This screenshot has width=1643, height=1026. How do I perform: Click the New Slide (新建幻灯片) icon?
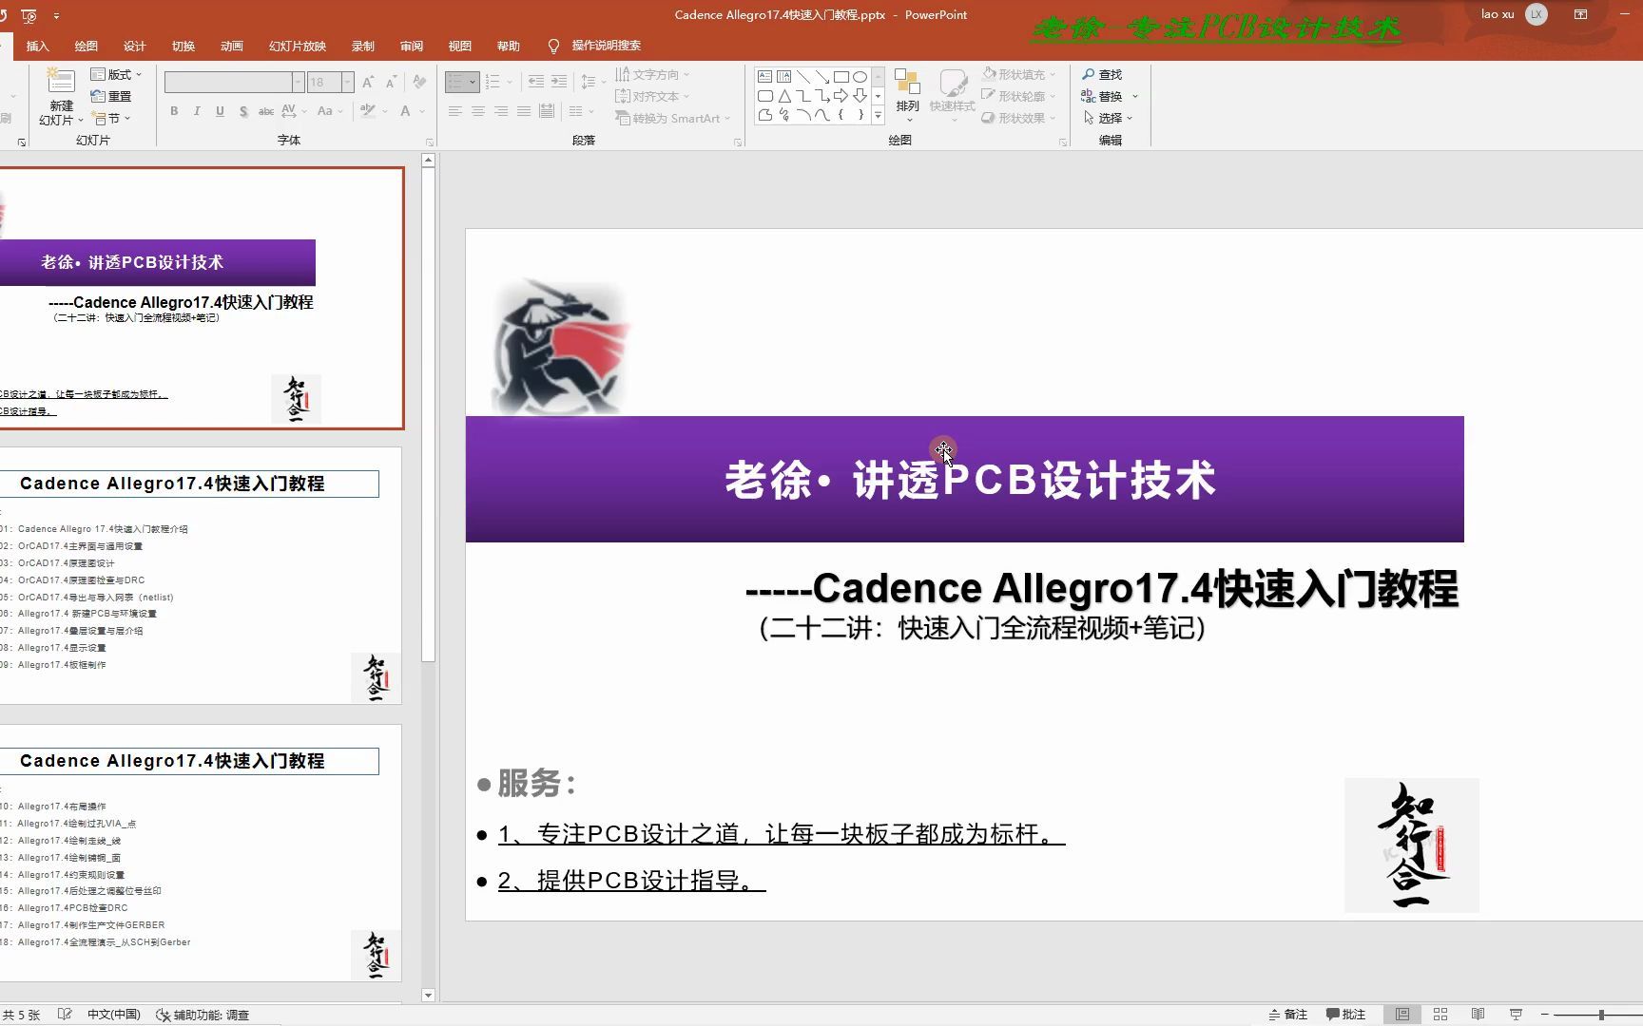pyautogui.click(x=61, y=82)
